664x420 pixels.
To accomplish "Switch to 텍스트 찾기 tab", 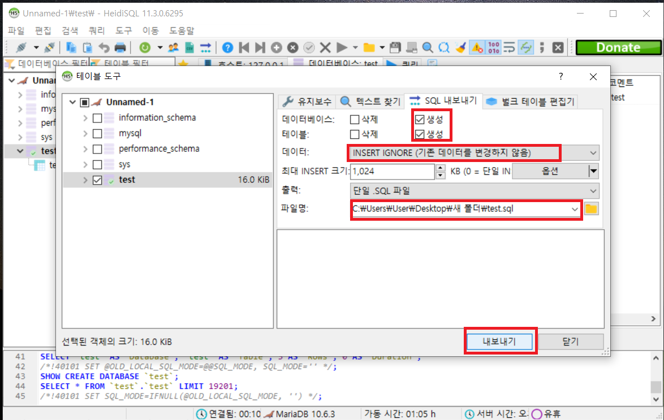I will point(370,102).
